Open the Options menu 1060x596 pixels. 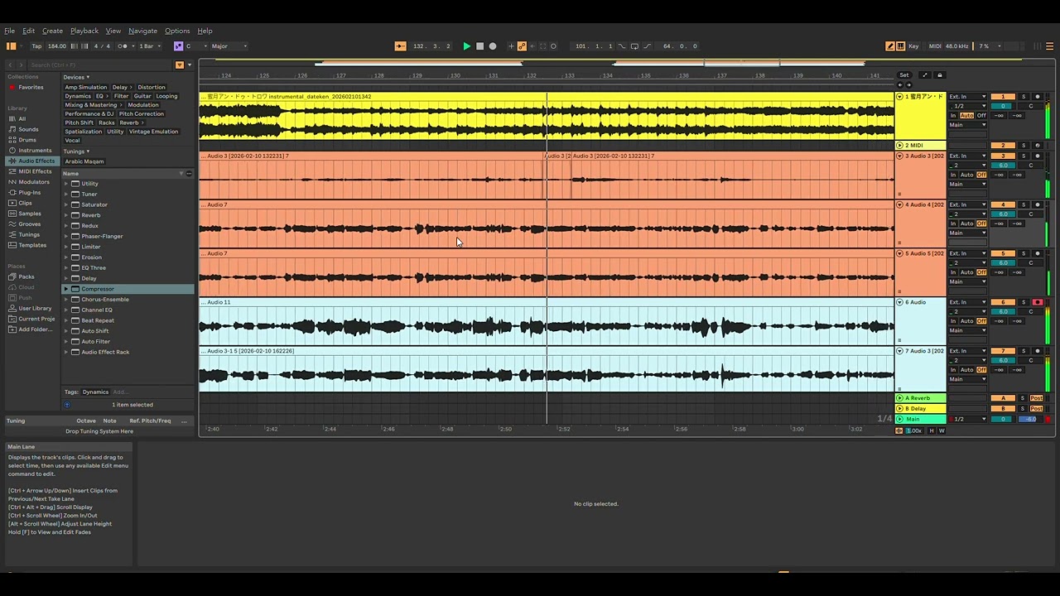click(177, 31)
